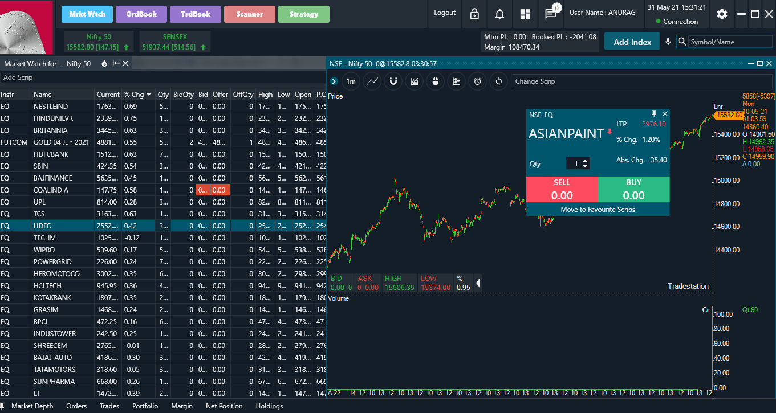
Task: Expand the chart toolbar arrow
Action: [334, 81]
